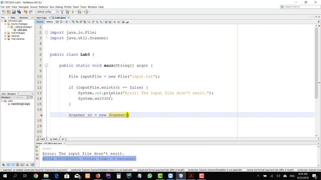Open dropdown arrow beside Profile Project icon
The width and height of the screenshot is (321, 180).
coord(89,12)
